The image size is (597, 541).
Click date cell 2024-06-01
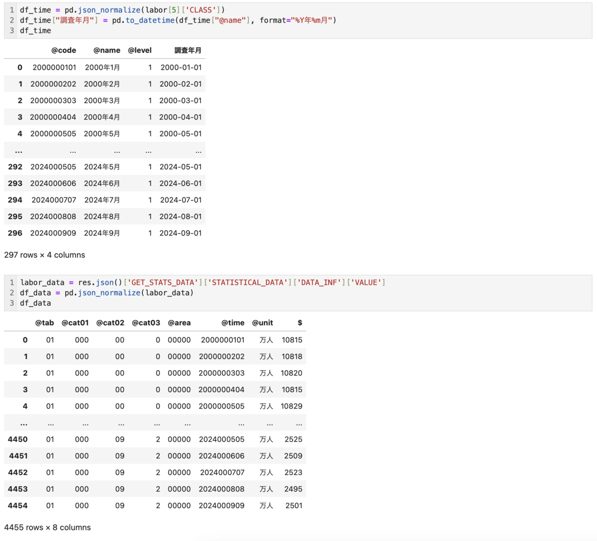[181, 183]
